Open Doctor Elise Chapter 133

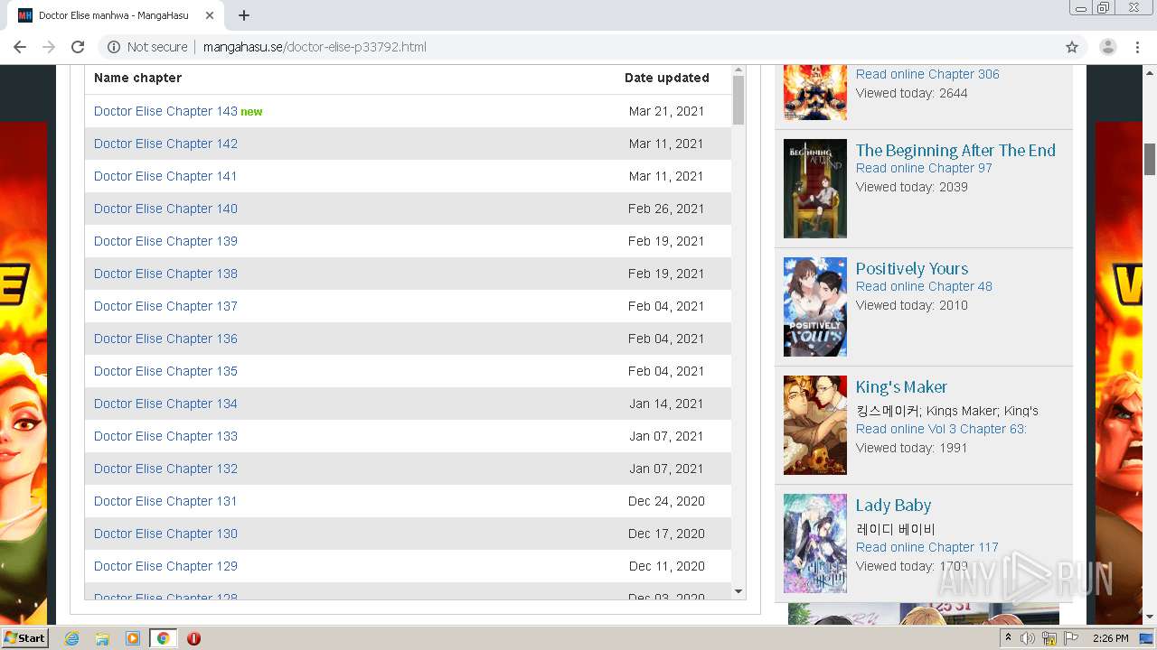click(x=165, y=436)
